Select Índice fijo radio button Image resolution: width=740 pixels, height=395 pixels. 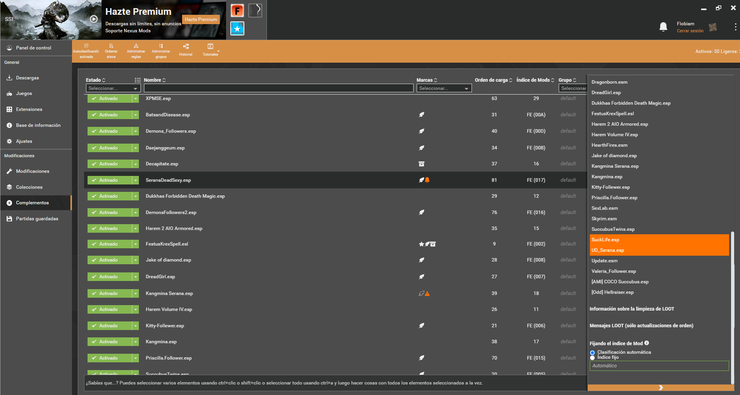(x=592, y=358)
